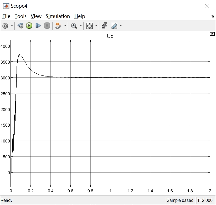Close the Scope4 window

click(207, 6)
